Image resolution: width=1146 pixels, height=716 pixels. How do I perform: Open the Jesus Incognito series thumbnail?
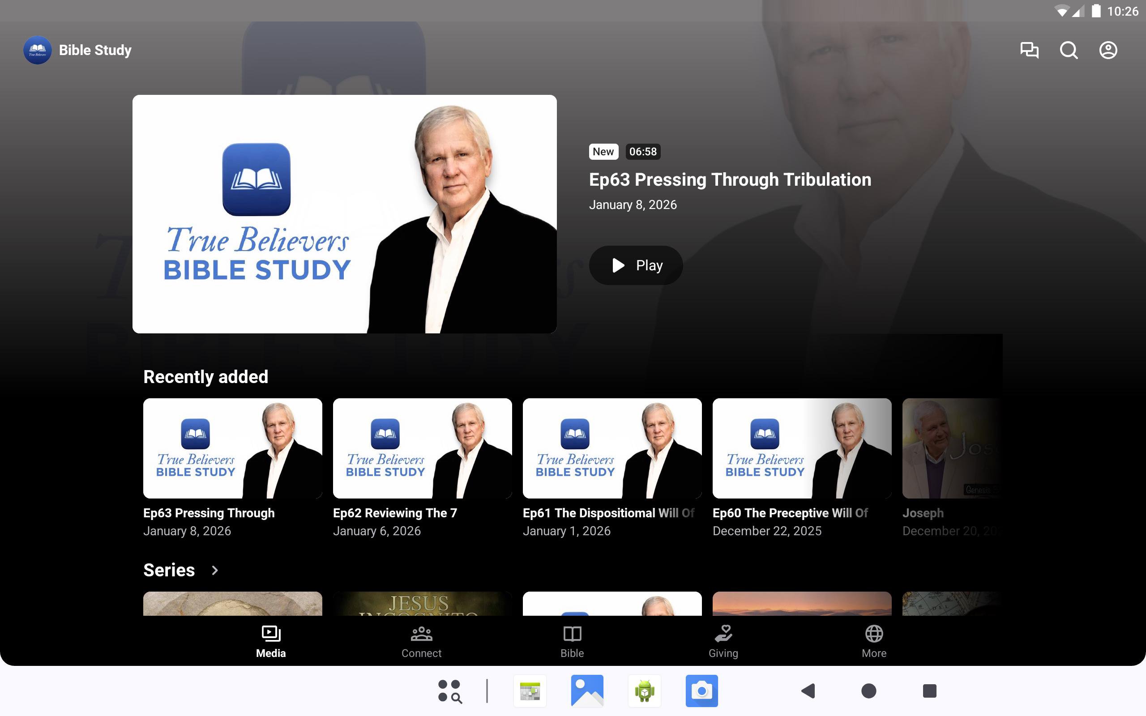coord(422,604)
